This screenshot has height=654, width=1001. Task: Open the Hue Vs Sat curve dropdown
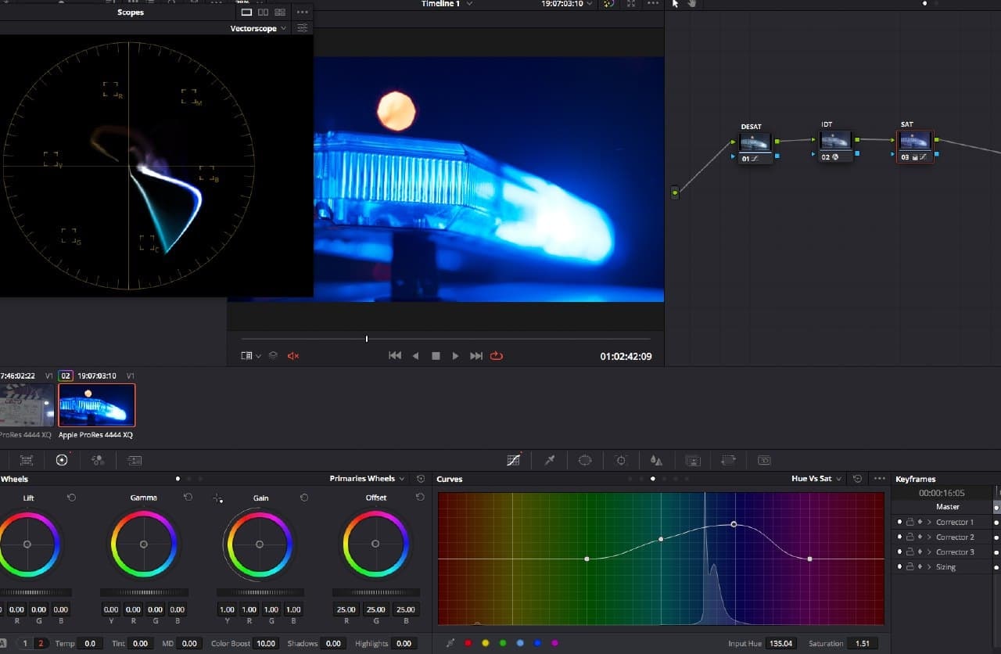[x=816, y=479]
